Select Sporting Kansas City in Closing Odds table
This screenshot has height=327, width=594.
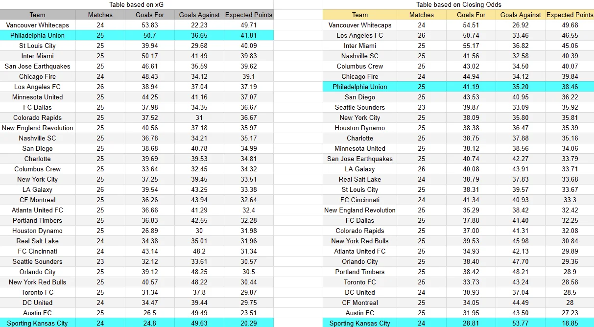(360, 323)
